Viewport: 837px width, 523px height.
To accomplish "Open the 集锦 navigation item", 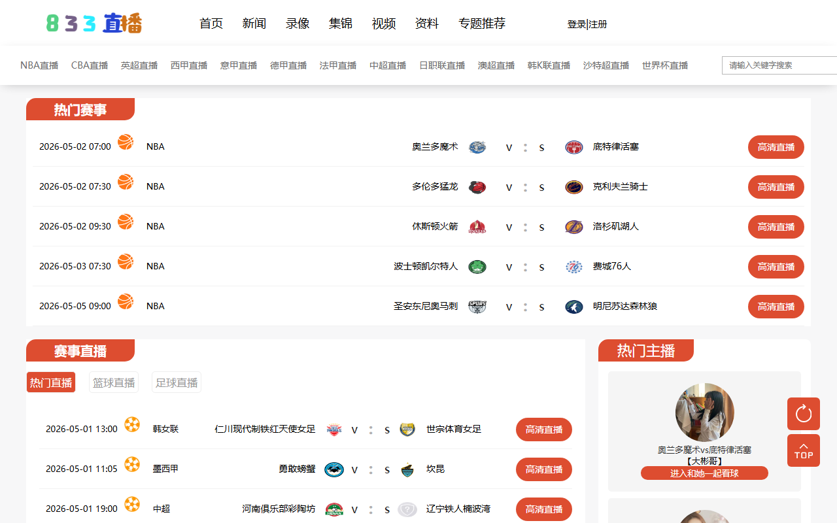I will [341, 24].
